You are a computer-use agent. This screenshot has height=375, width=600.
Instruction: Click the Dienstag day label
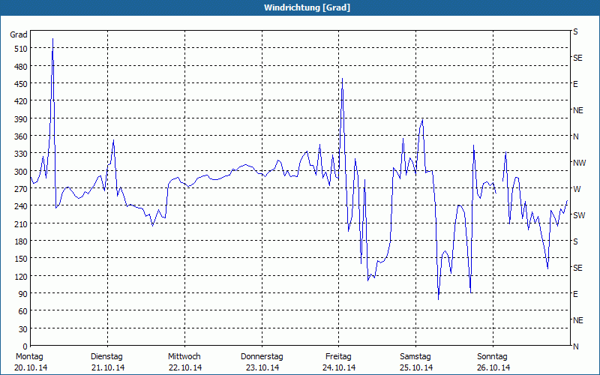[x=106, y=357]
